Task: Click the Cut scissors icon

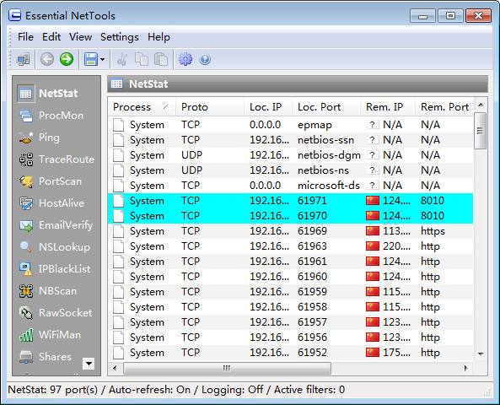Action: [122, 59]
